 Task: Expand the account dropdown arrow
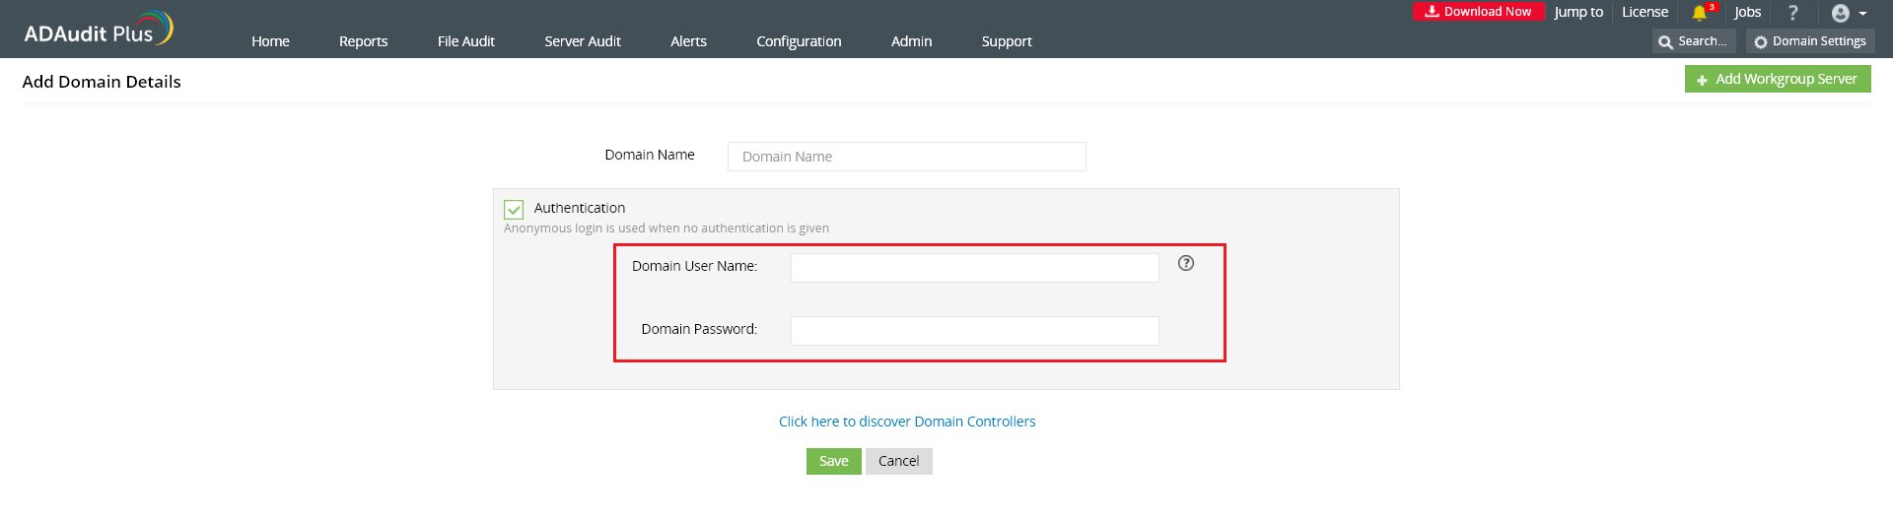click(x=1862, y=14)
